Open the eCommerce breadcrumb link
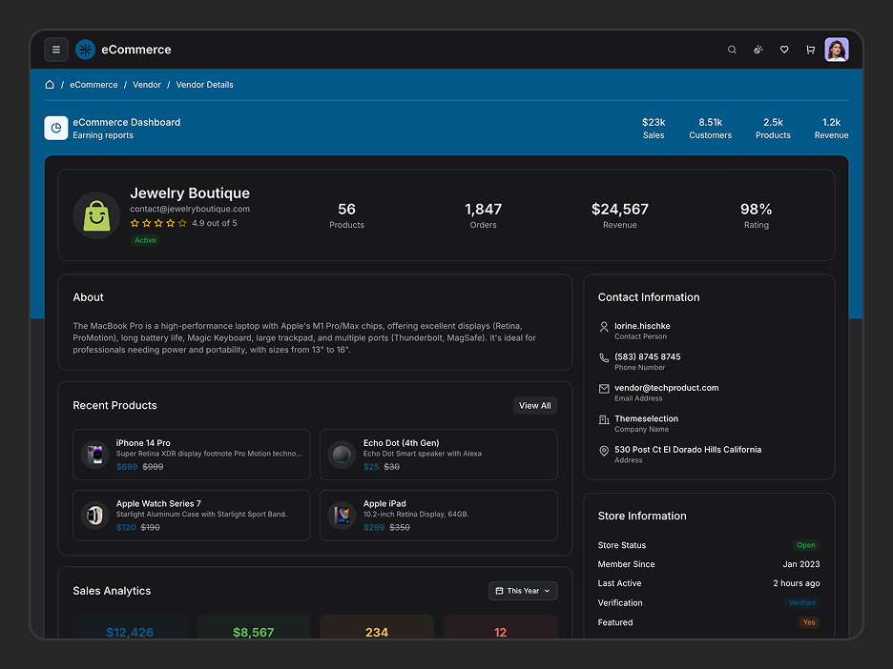The image size is (893, 669). pos(93,84)
